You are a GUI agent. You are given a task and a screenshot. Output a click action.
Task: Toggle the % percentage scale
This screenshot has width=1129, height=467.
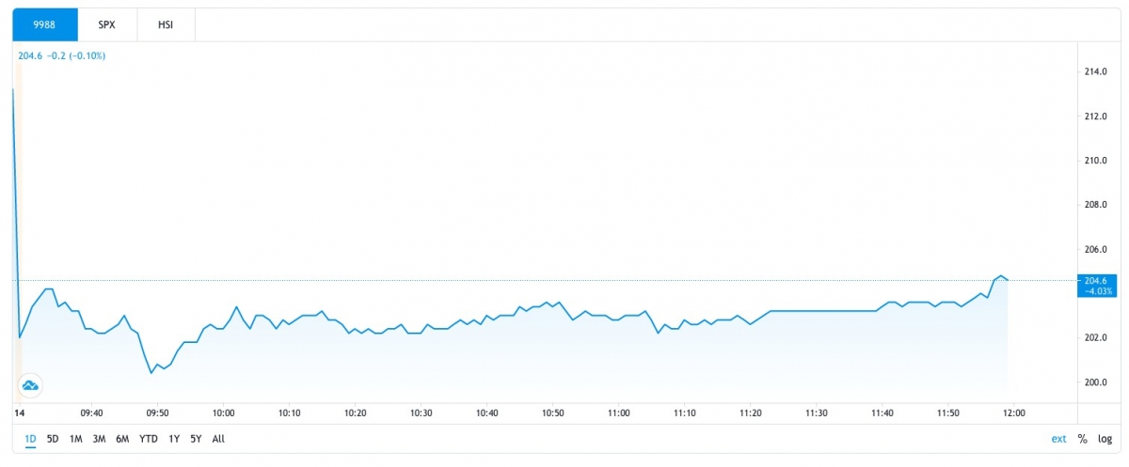(1083, 439)
